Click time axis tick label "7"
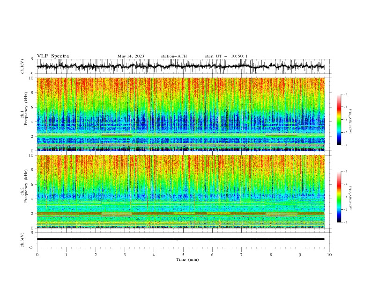The height and width of the screenshot is (286, 371). click(242, 255)
